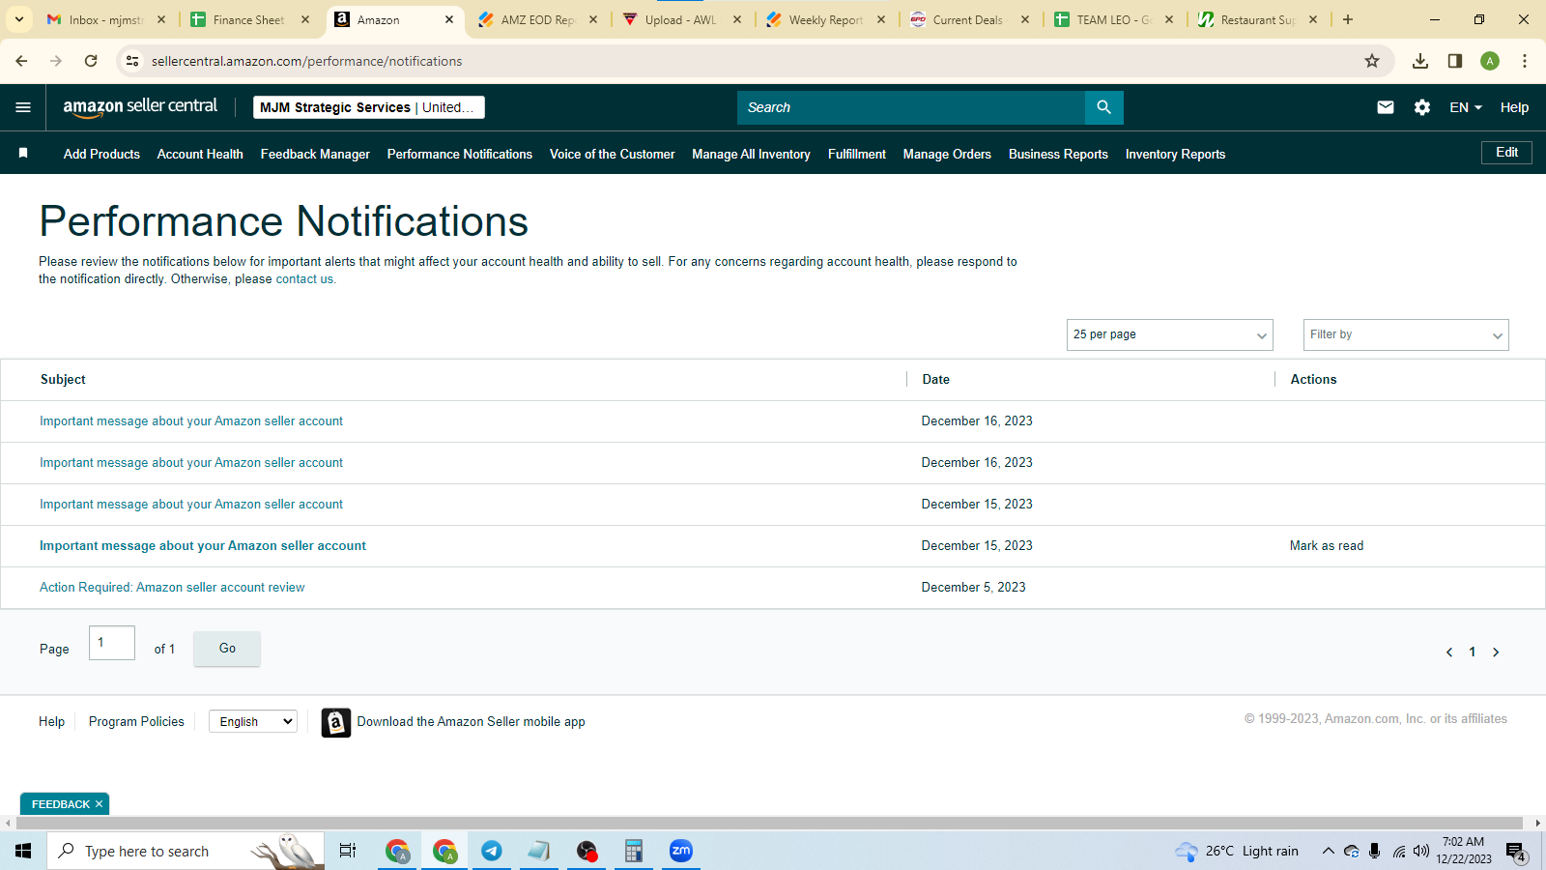Open Feedback Manager menu item
The height and width of the screenshot is (870, 1546).
point(315,154)
